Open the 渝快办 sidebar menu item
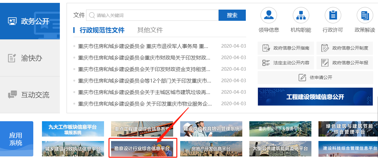The image size is (378, 158). coord(30,58)
